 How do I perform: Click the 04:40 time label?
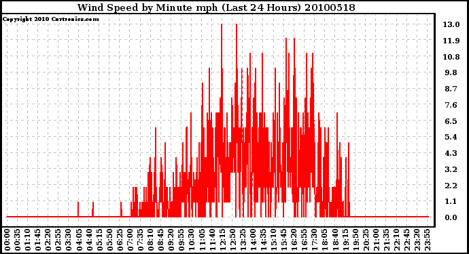(89, 240)
